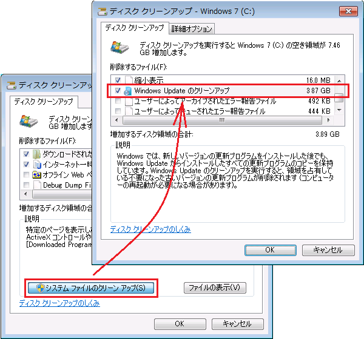Click the horizontal scroll left arrow in the back window list
The height and width of the screenshot is (339, 364).
[x=25, y=194]
